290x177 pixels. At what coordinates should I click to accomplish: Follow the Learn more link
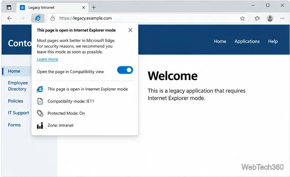tap(47, 59)
